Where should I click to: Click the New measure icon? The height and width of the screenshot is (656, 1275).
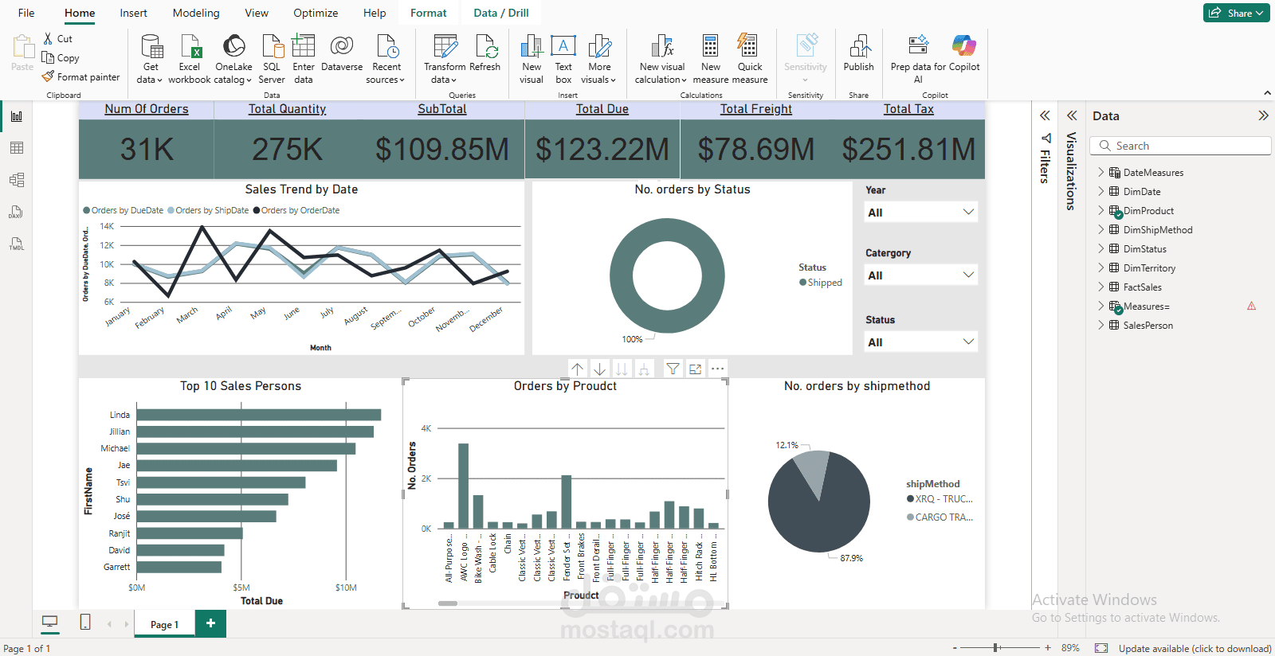point(710,48)
